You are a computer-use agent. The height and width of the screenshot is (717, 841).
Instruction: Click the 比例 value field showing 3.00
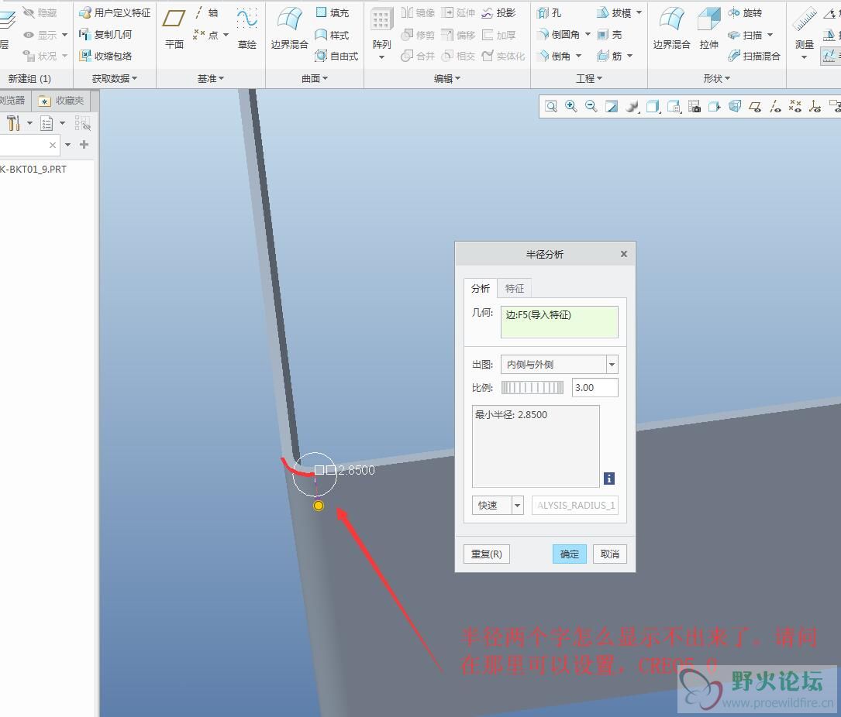tap(595, 387)
